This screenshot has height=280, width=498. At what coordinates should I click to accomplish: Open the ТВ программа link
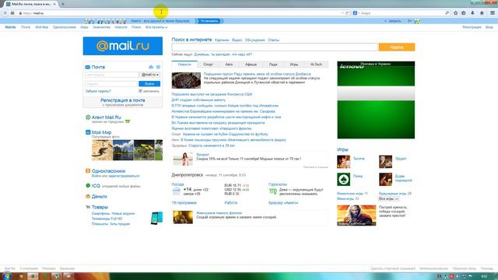tap(184, 202)
